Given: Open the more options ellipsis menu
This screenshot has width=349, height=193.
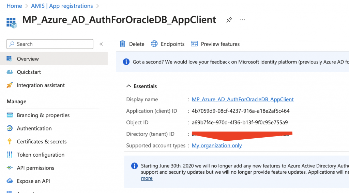Looking at the screenshot, I should [x=242, y=20].
